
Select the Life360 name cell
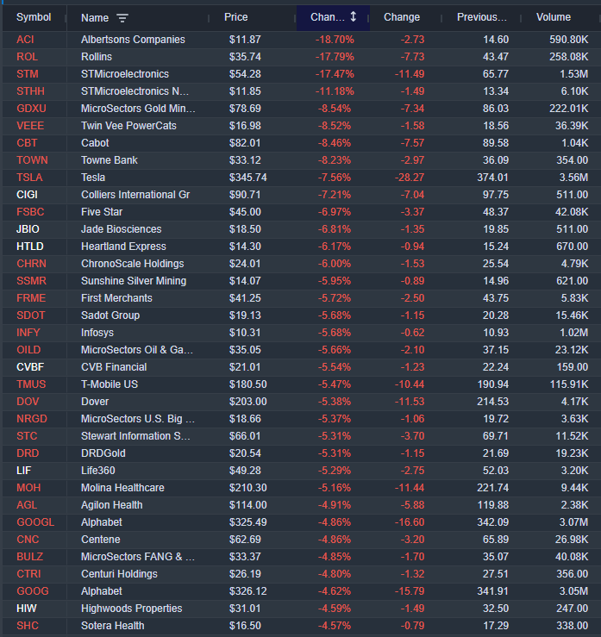coord(98,471)
